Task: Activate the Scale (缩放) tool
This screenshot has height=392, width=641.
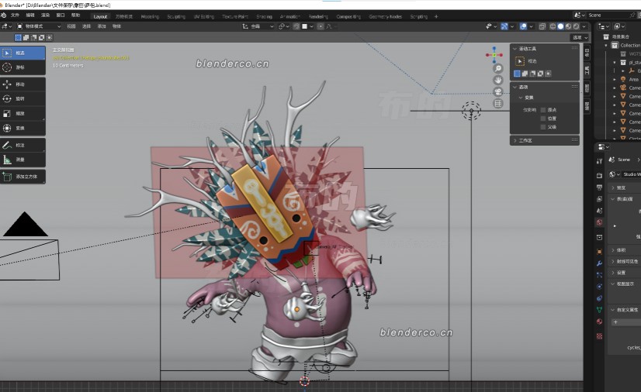Action: (23, 113)
